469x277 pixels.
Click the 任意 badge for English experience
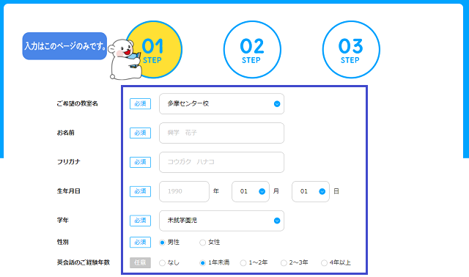pyautogui.click(x=140, y=262)
